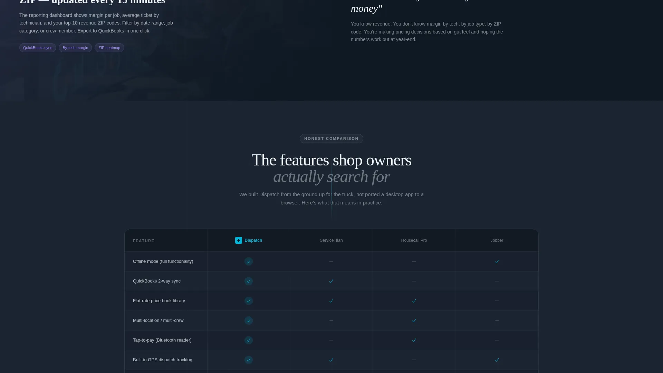The height and width of the screenshot is (373, 663).
Task: Click 'Flat-rate price book library' feature label
Action: tap(159, 301)
